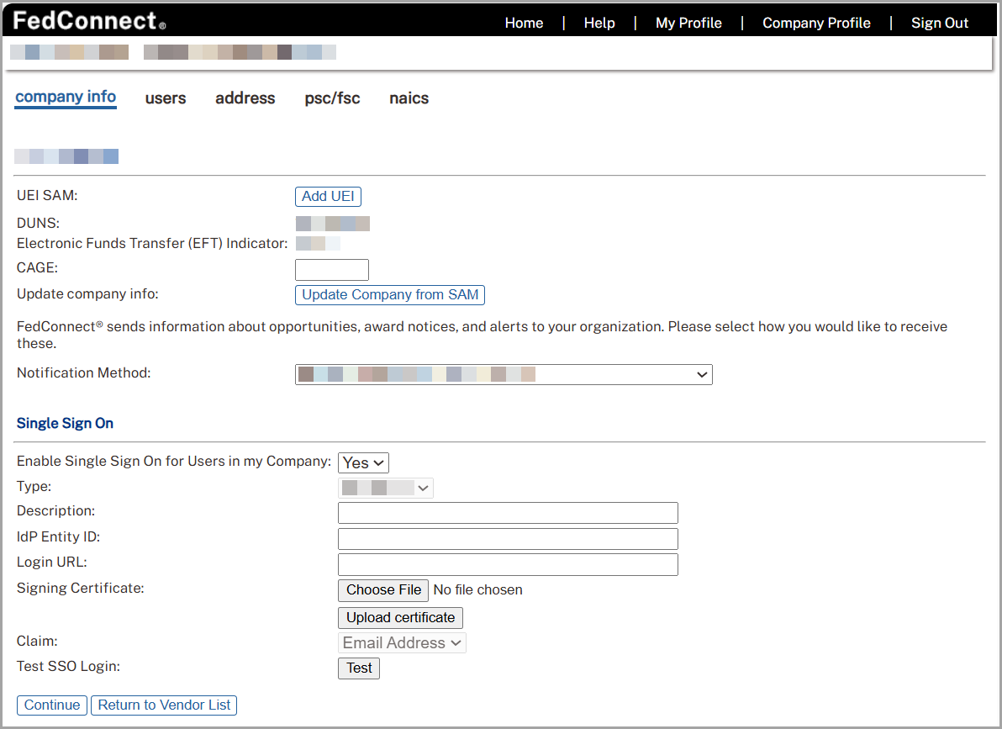
Task: Open the Claim dropdown showing Email Address
Action: coord(402,642)
